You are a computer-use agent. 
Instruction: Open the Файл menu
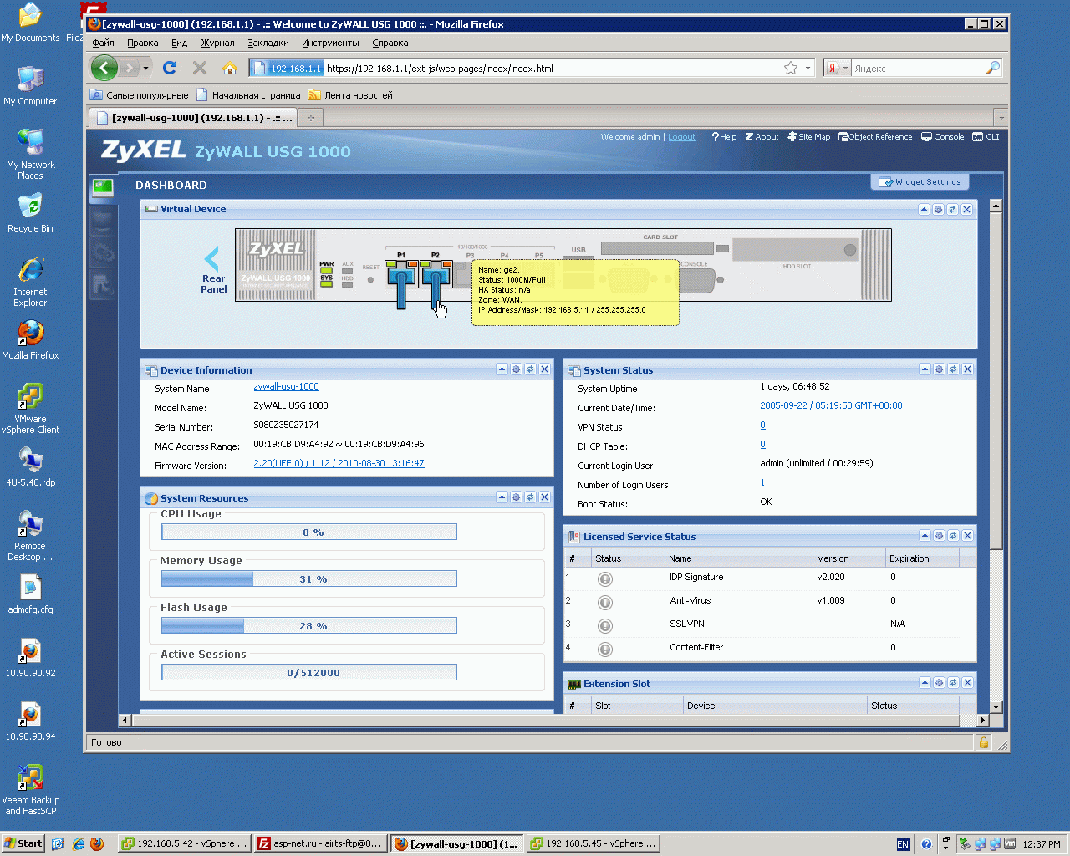pyautogui.click(x=104, y=43)
